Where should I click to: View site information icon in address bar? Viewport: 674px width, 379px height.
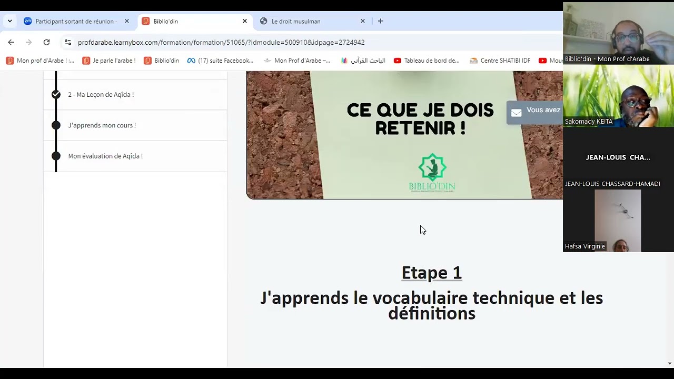tap(67, 42)
